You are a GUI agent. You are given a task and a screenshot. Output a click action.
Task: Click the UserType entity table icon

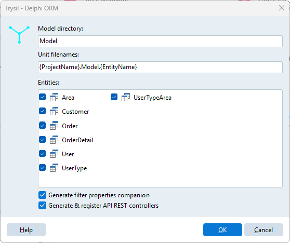[54, 168]
